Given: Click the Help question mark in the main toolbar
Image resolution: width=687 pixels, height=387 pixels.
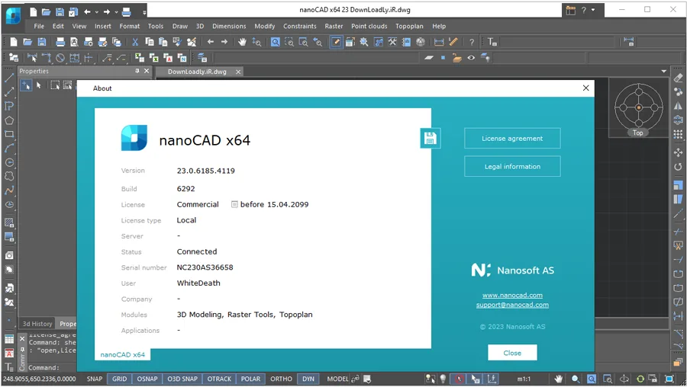Looking at the screenshot, I should (472, 42).
